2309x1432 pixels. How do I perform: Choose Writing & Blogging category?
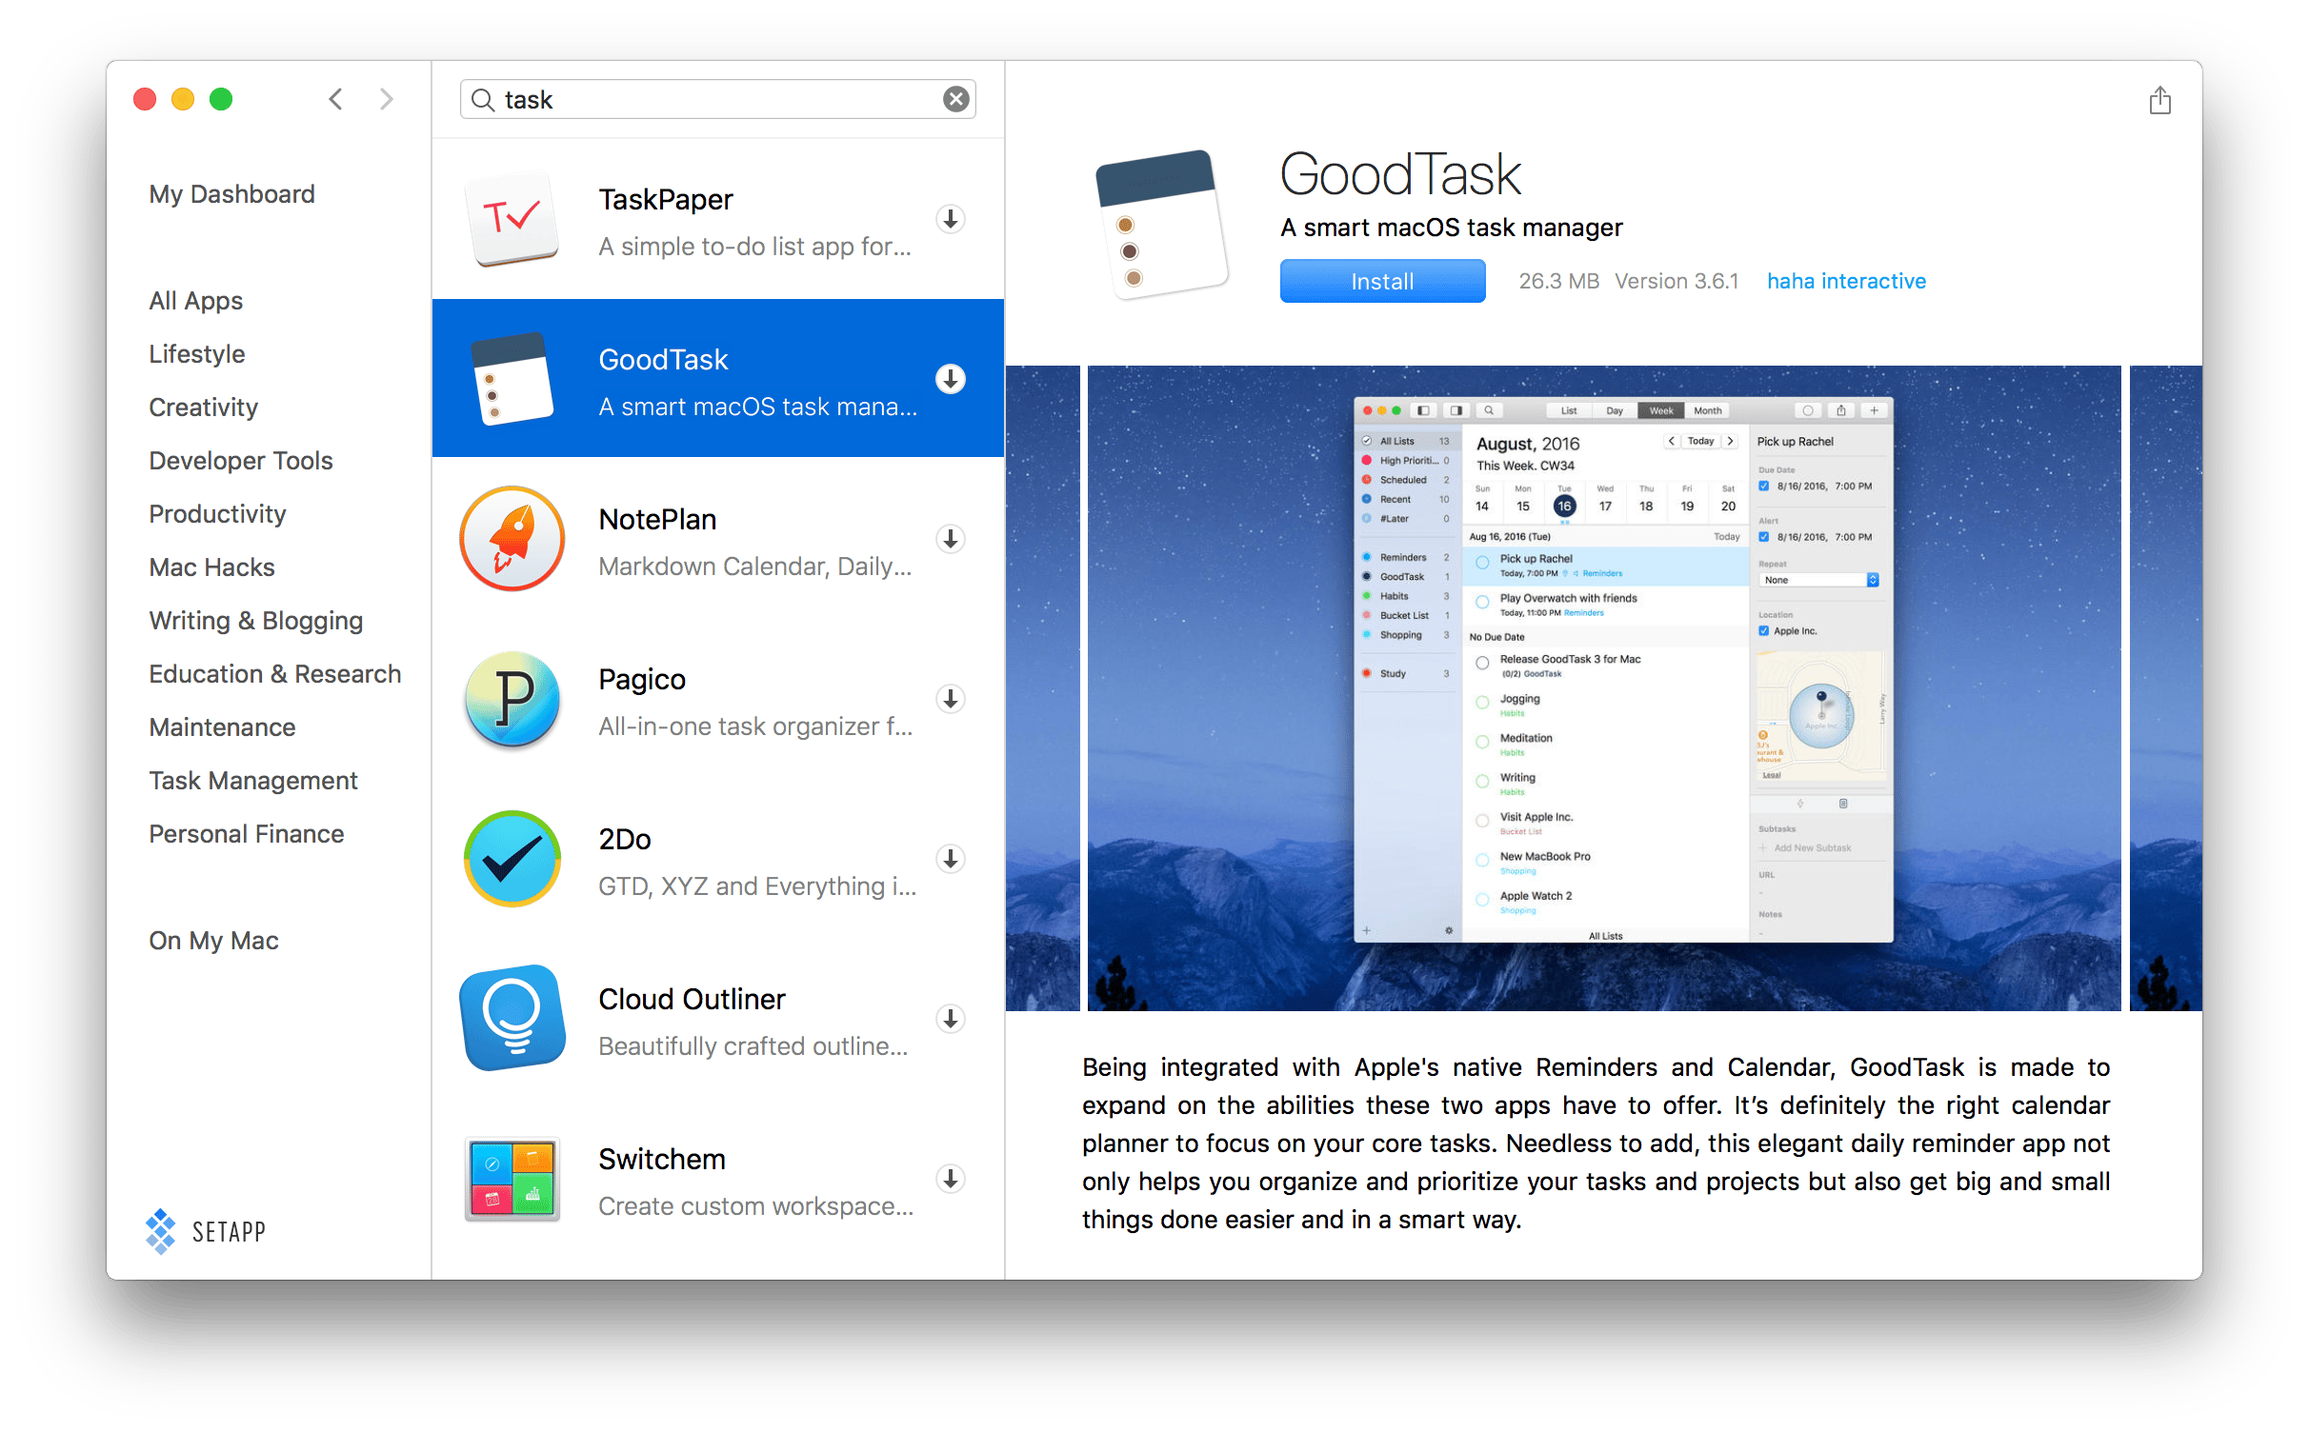point(255,621)
